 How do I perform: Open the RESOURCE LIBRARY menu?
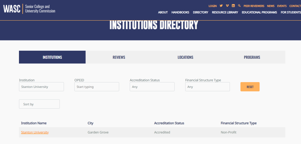point(225,12)
